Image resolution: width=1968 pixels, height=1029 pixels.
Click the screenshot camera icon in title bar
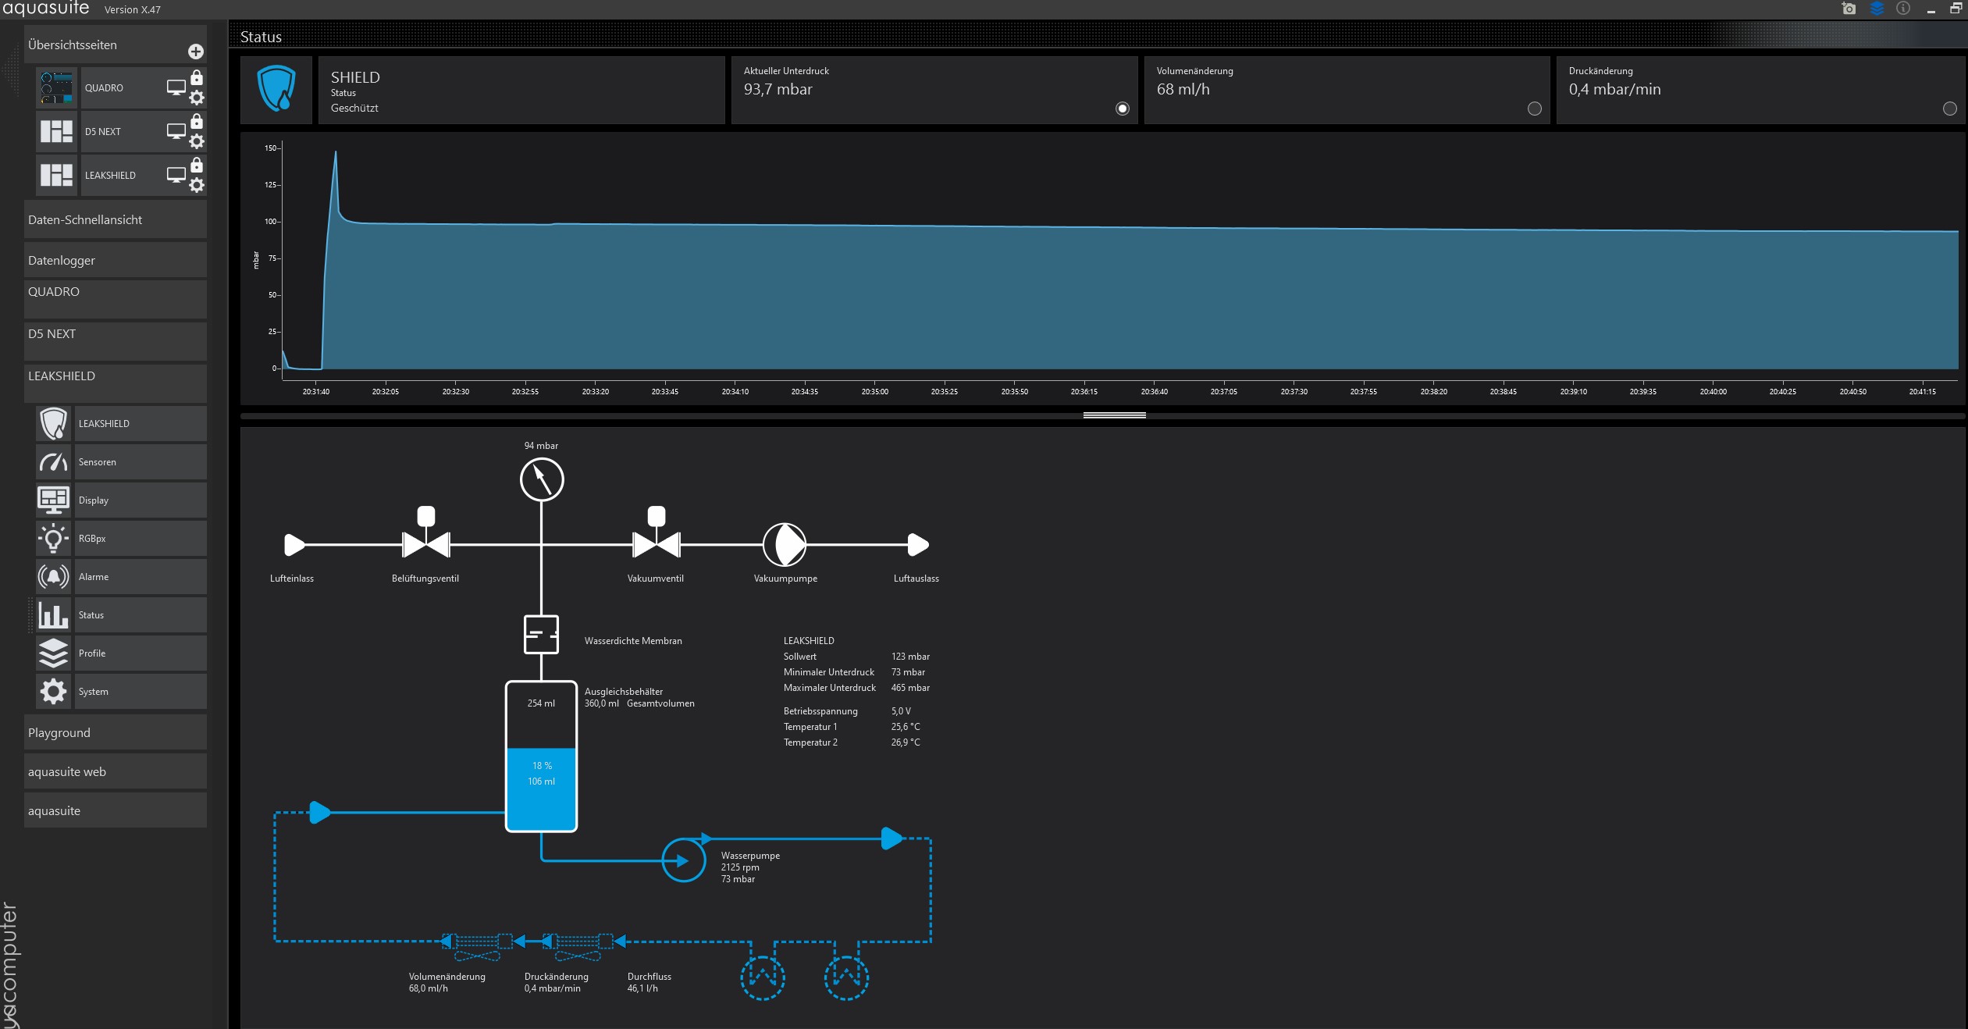coord(1848,9)
